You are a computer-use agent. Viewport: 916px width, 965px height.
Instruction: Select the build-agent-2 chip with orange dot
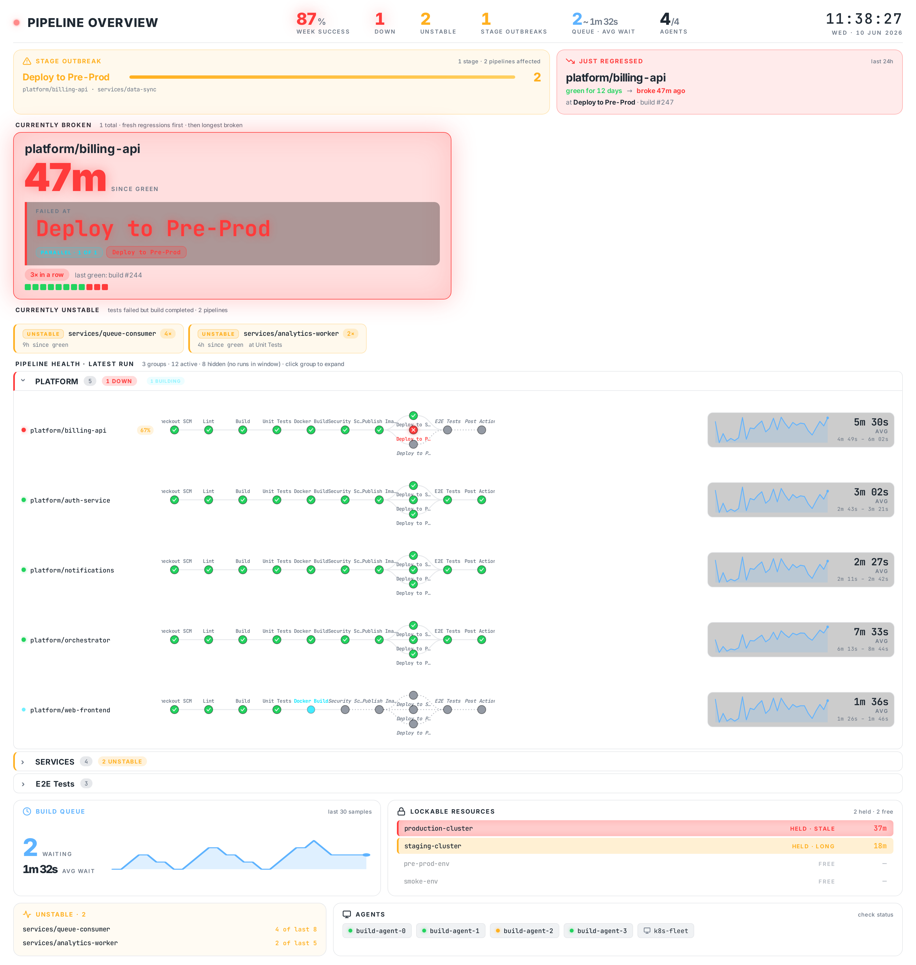tap(524, 931)
